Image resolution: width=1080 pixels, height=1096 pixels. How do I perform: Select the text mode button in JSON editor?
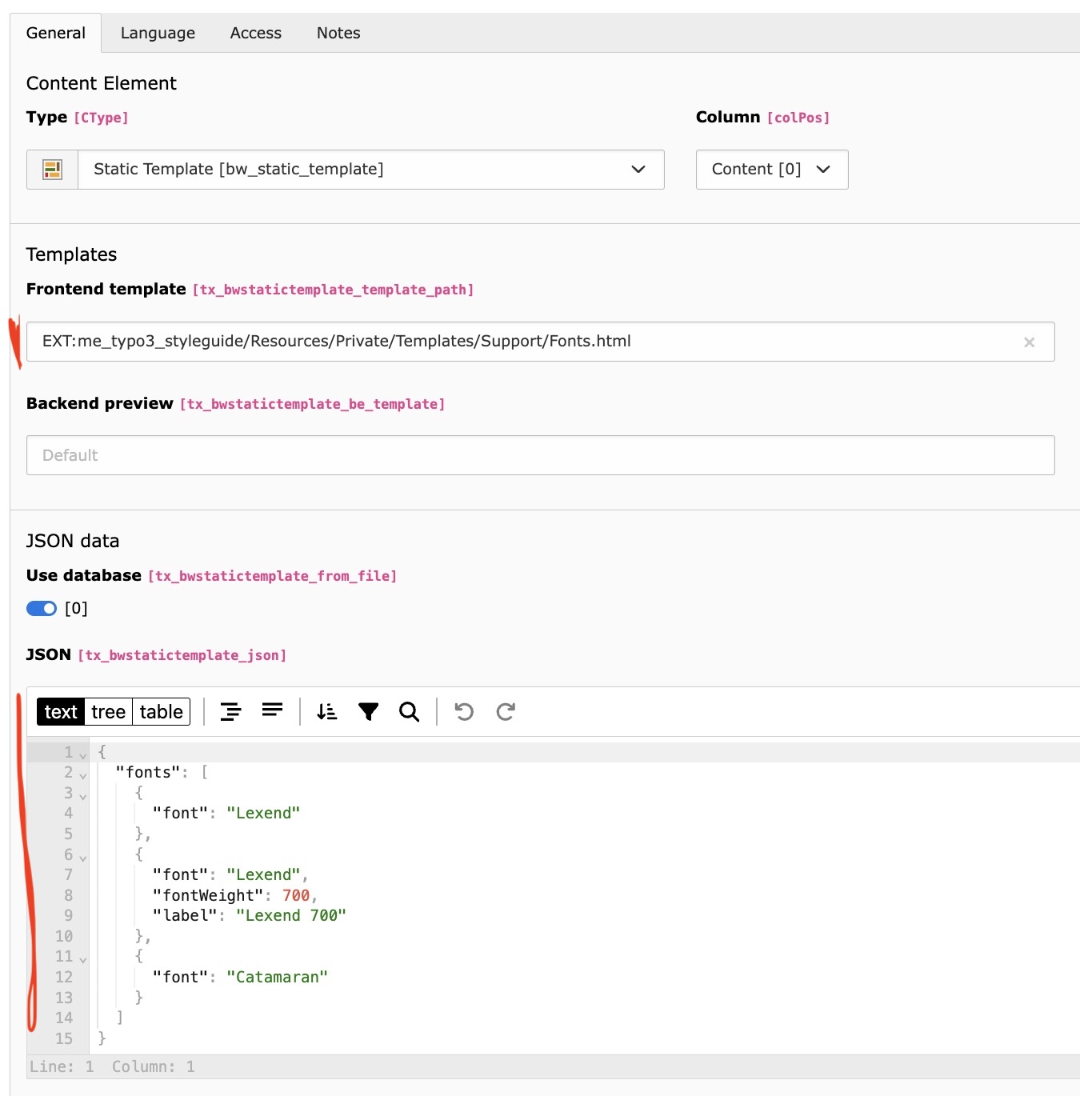click(x=61, y=711)
